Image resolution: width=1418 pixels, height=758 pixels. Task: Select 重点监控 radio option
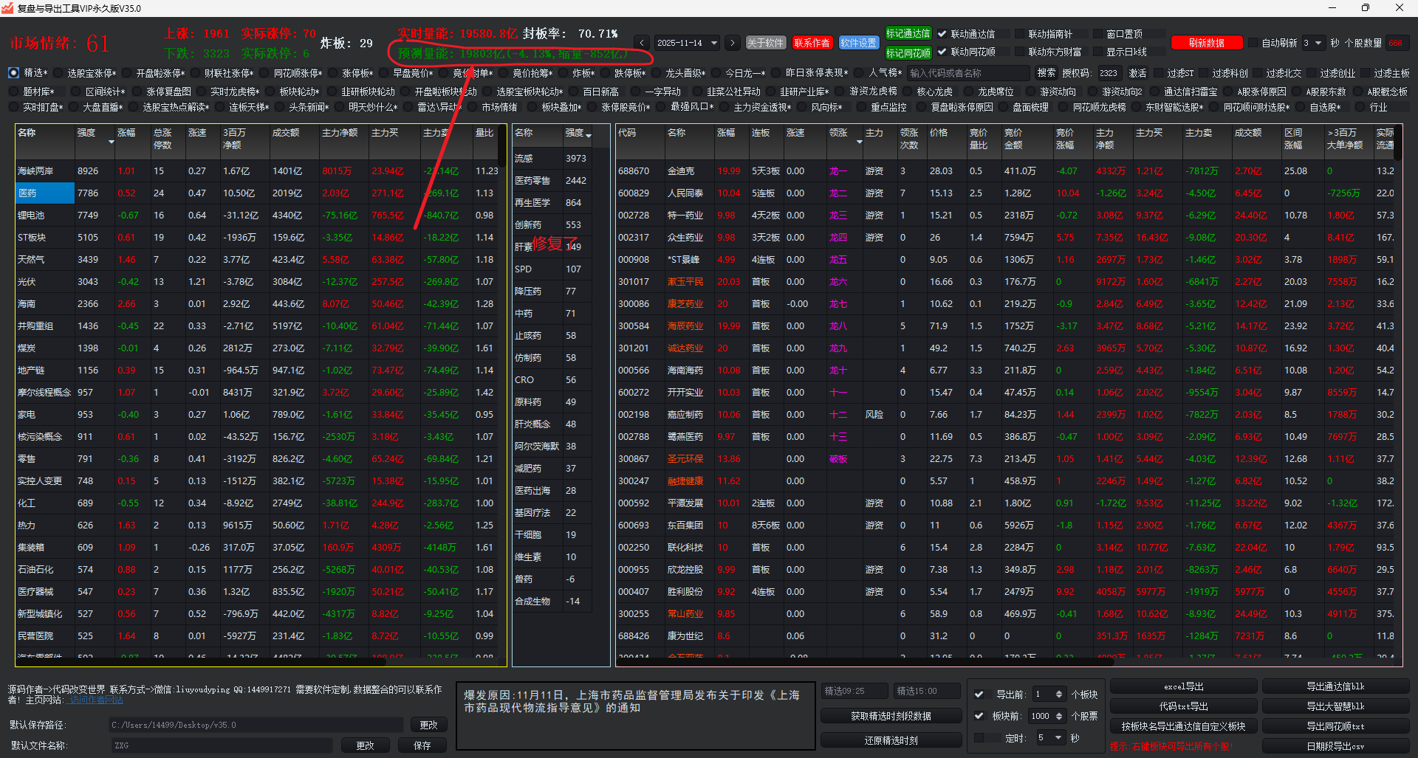click(861, 107)
